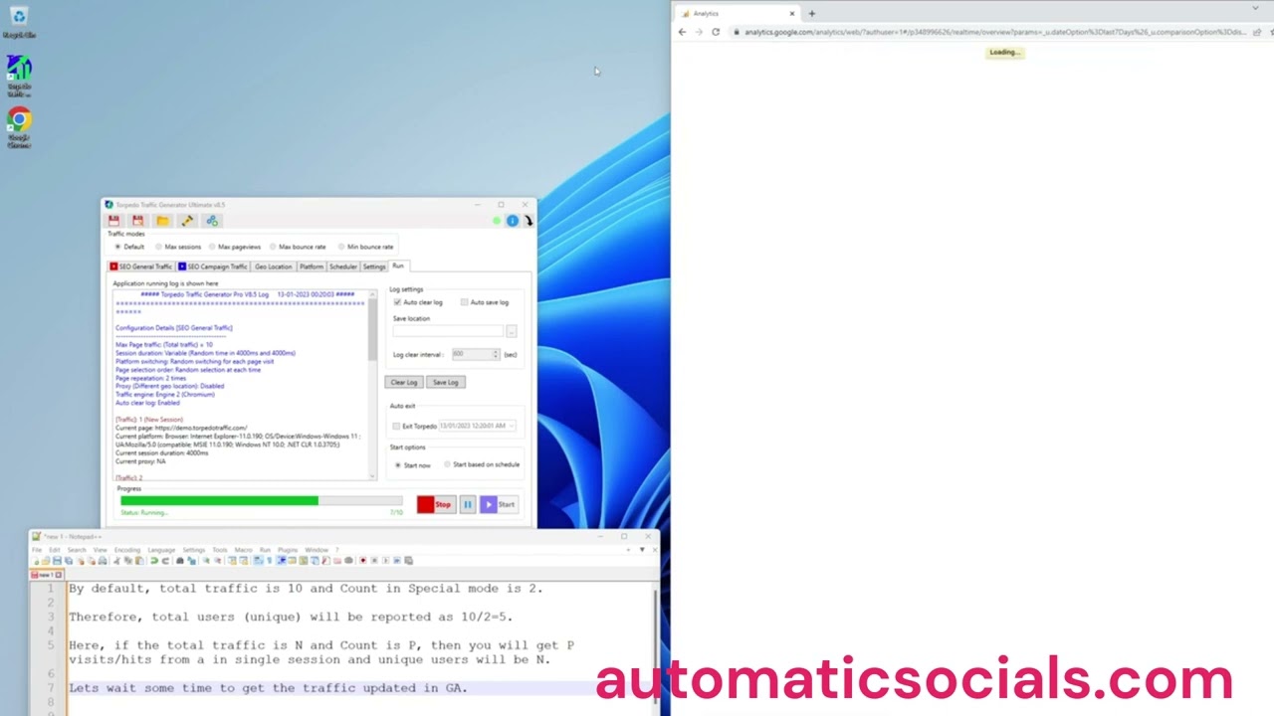The image size is (1274, 716).
Task: Open Recycle Bin on the desktop
Action: click(x=19, y=23)
